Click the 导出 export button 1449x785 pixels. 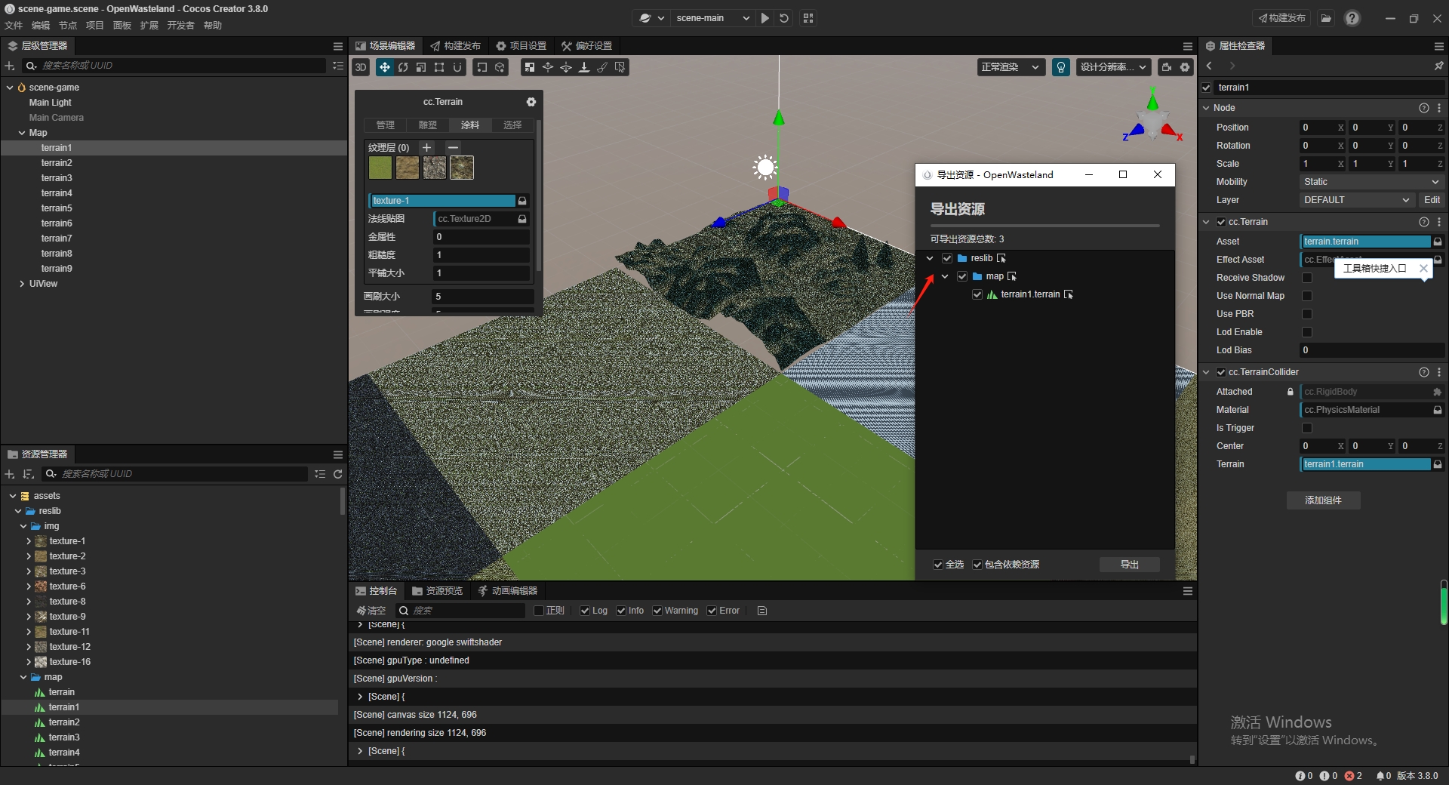point(1129,565)
